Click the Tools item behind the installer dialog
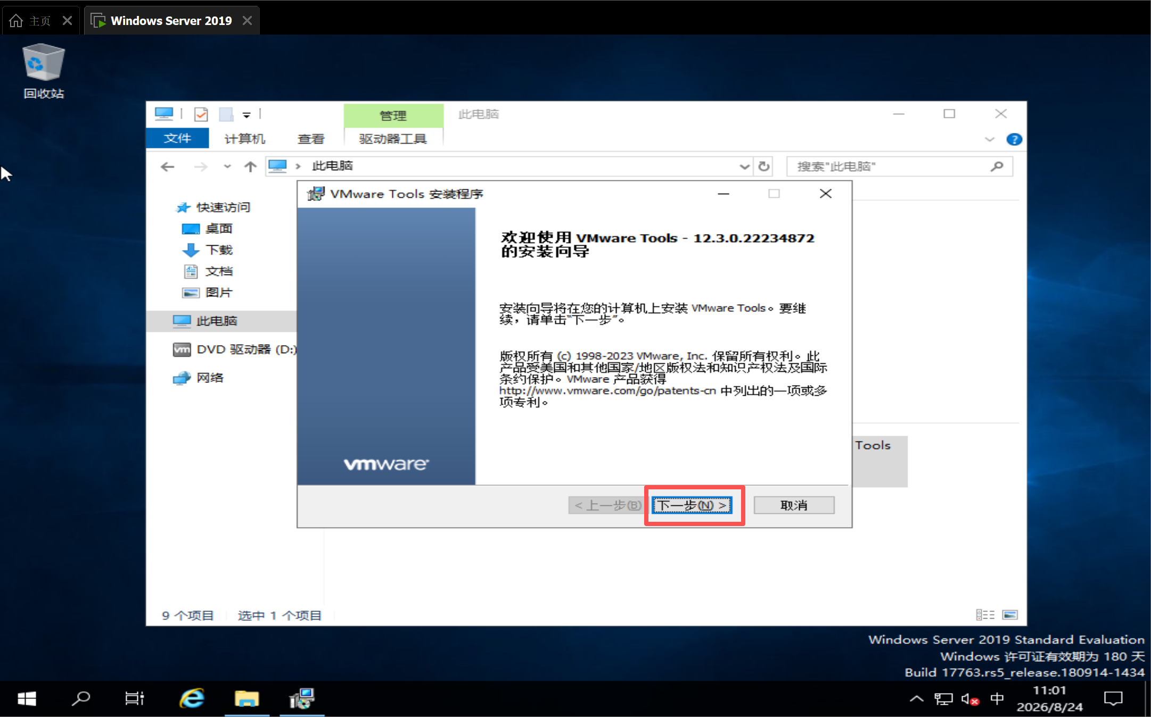1151x717 pixels. pyautogui.click(x=879, y=461)
